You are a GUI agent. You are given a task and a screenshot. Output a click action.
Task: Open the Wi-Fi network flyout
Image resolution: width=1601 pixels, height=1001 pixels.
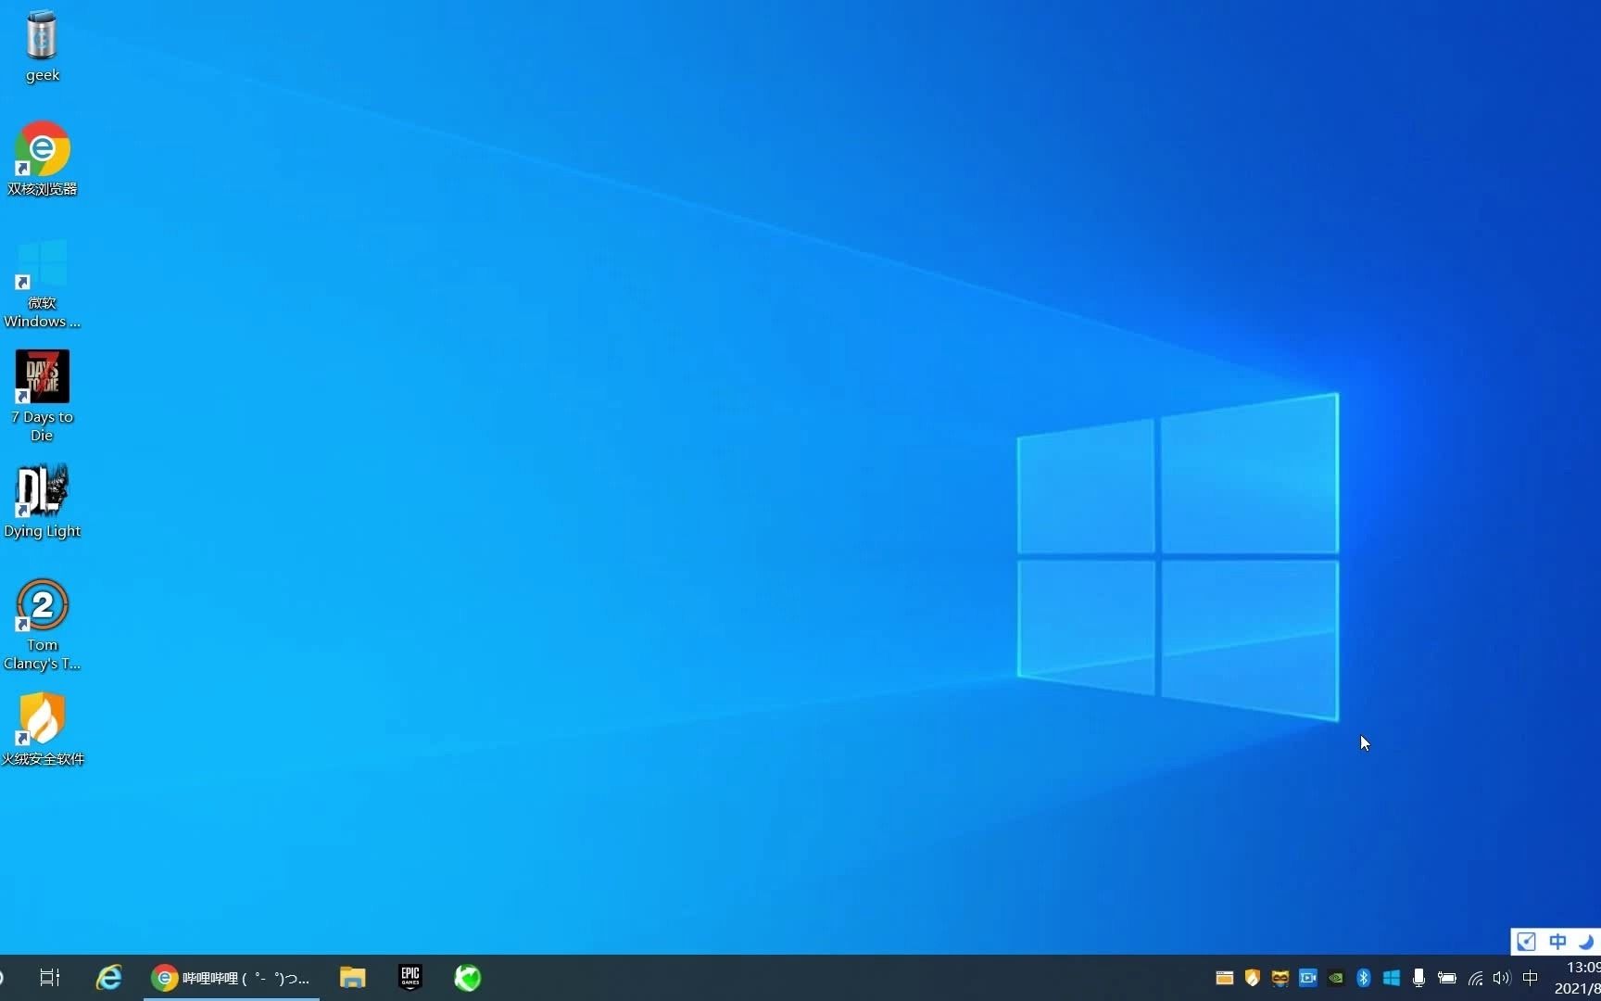pyautogui.click(x=1475, y=978)
